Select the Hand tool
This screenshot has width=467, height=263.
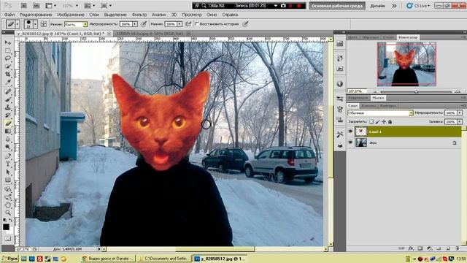(8, 205)
